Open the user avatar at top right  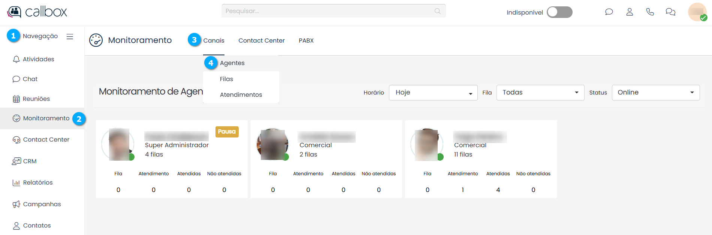[x=697, y=12]
